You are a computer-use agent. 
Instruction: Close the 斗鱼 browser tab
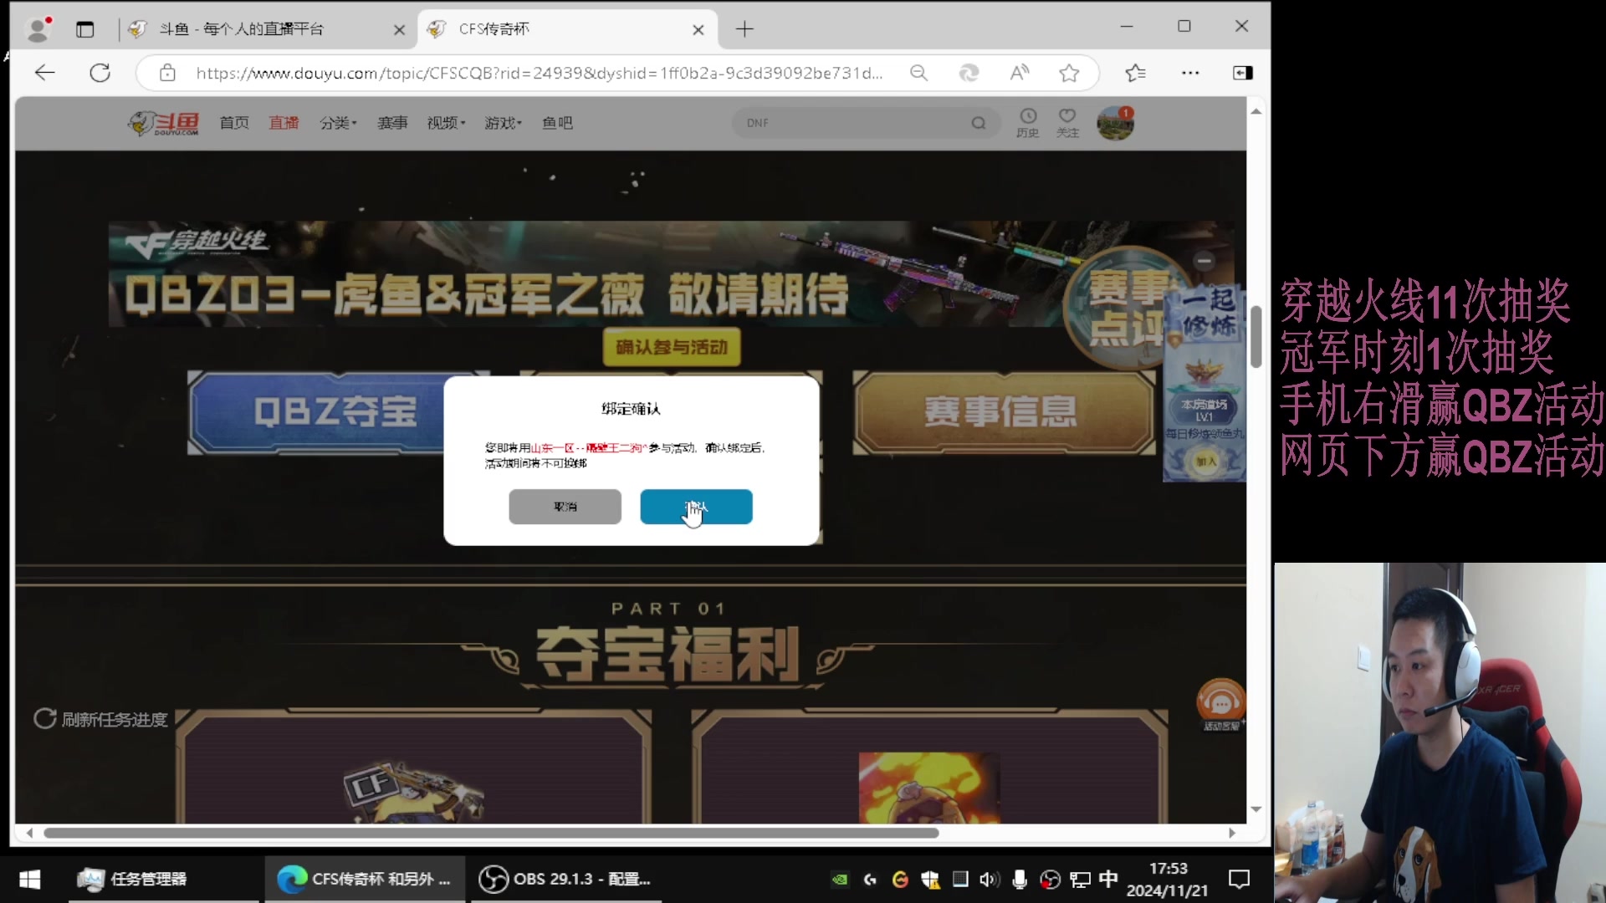399,30
